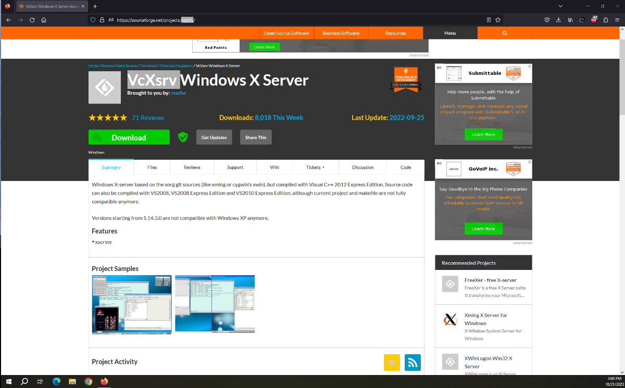Open site permissions icon in address bar
The width and height of the screenshot is (625, 388).
pos(111,20)
